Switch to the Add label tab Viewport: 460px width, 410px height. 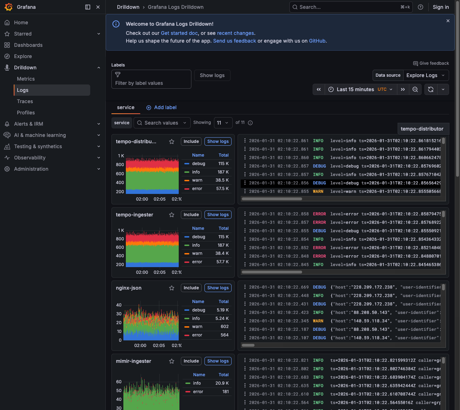(161, 107)
